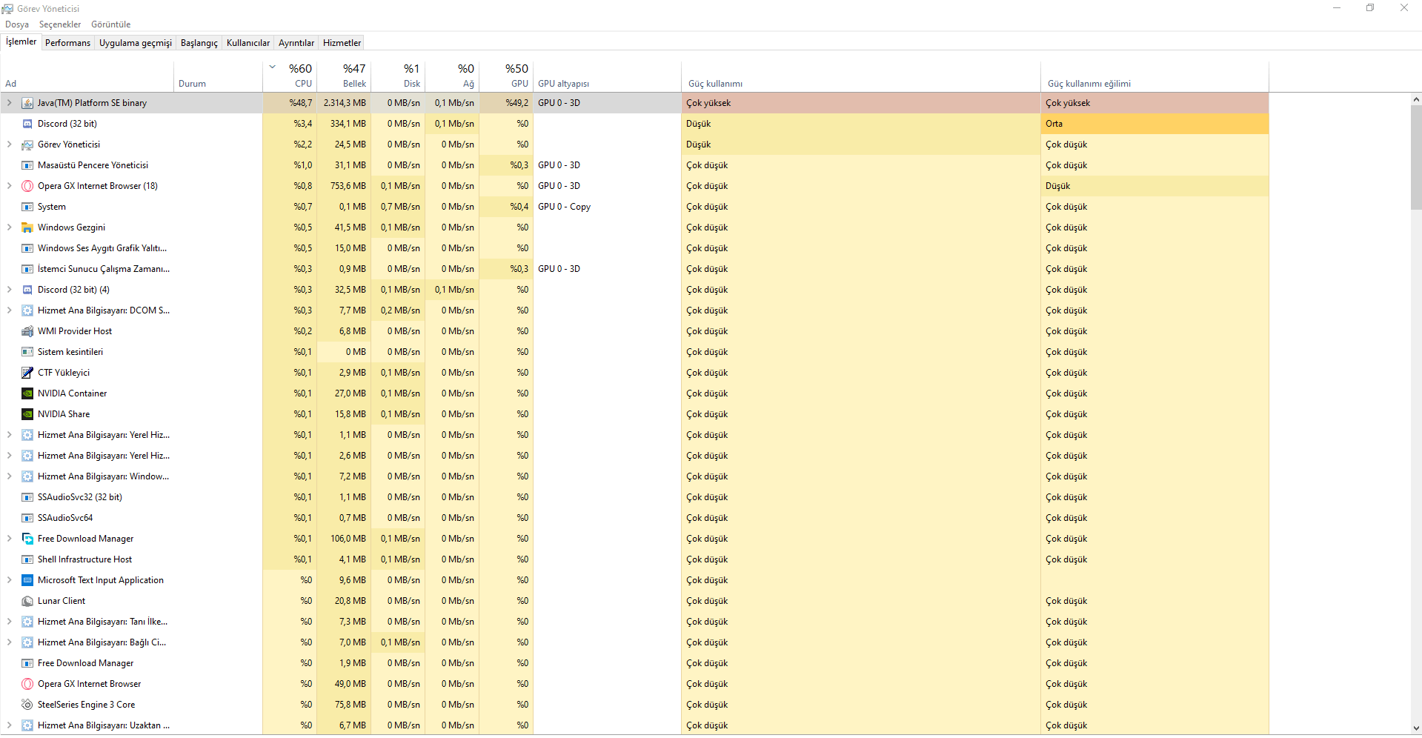Click the Java(TM) Platform SE binary icon
Viewport: 1422px width, 738px height.
[27, 103]
